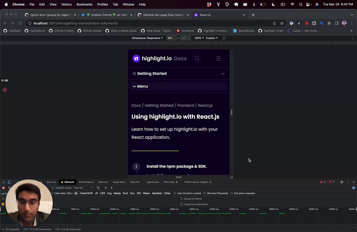Open the hamburger menu on the docs page
357x232 pixels.
coord(219,58)
